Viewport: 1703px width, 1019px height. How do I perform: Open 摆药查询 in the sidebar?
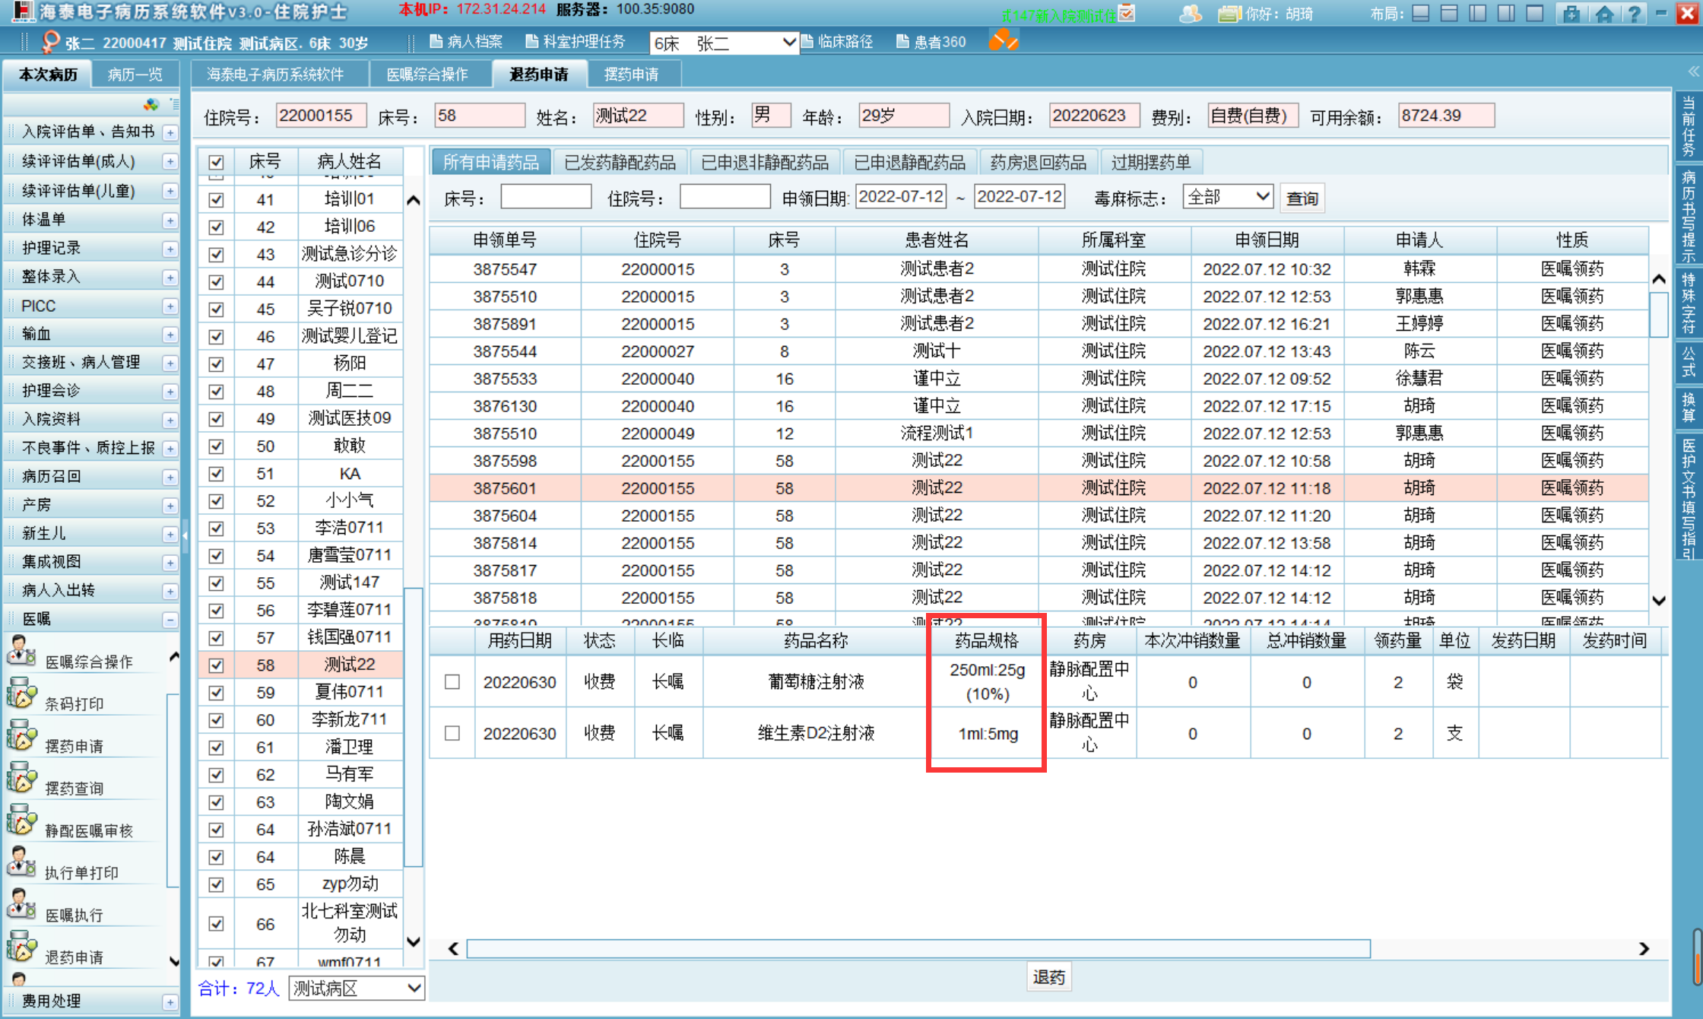[74, 788]
